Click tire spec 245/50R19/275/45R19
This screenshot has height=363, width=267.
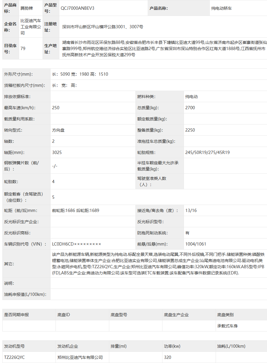point(207,153)
